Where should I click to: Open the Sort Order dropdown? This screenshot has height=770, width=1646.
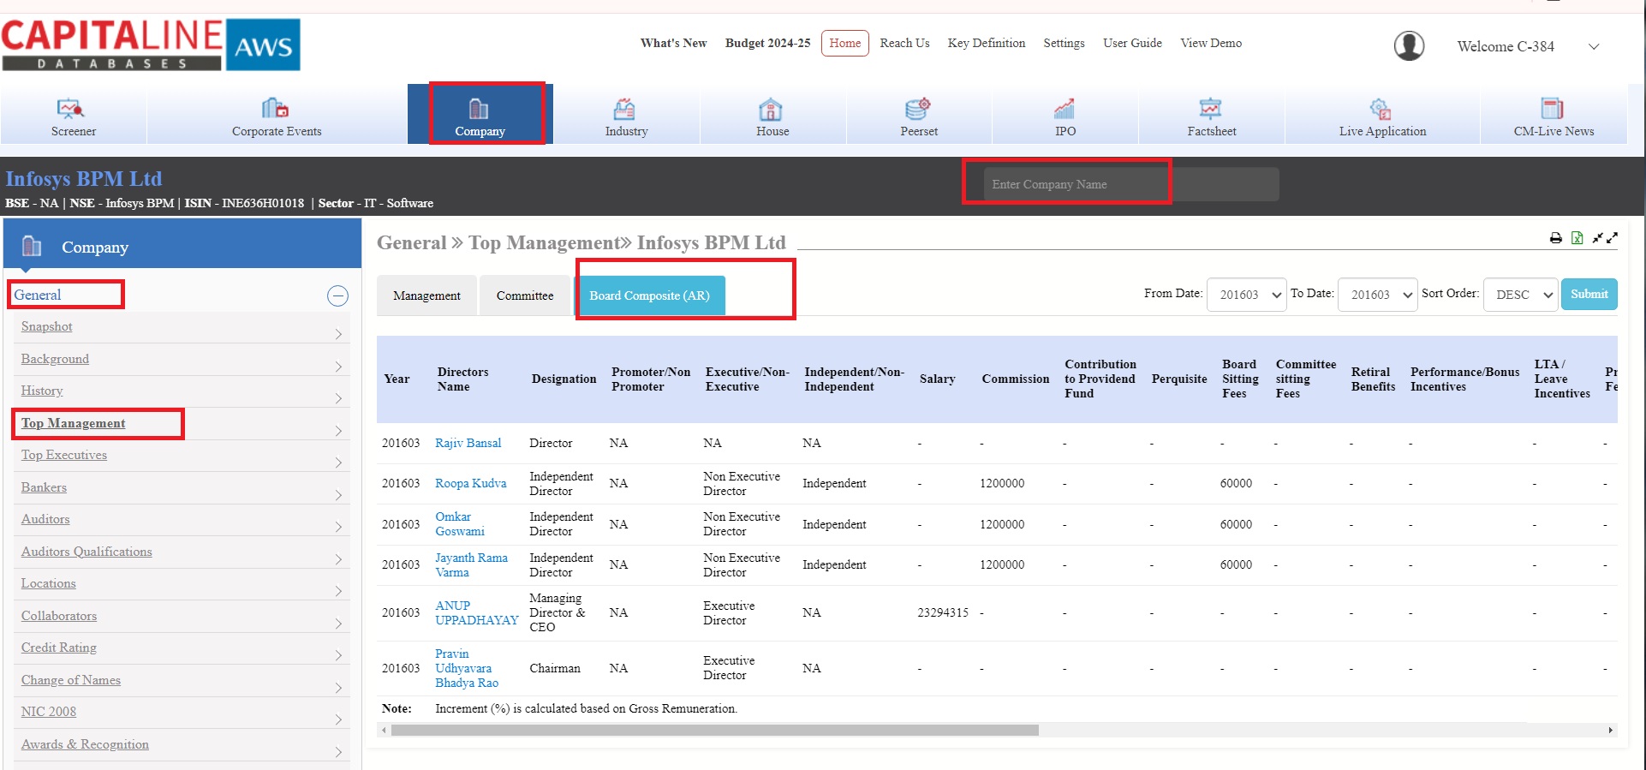[x=1520, y=295]
